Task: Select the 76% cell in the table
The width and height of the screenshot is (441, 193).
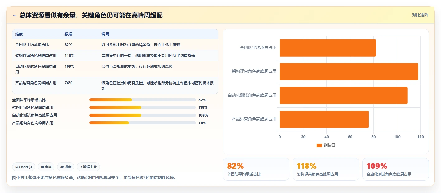Action: [x=68, y=83]
